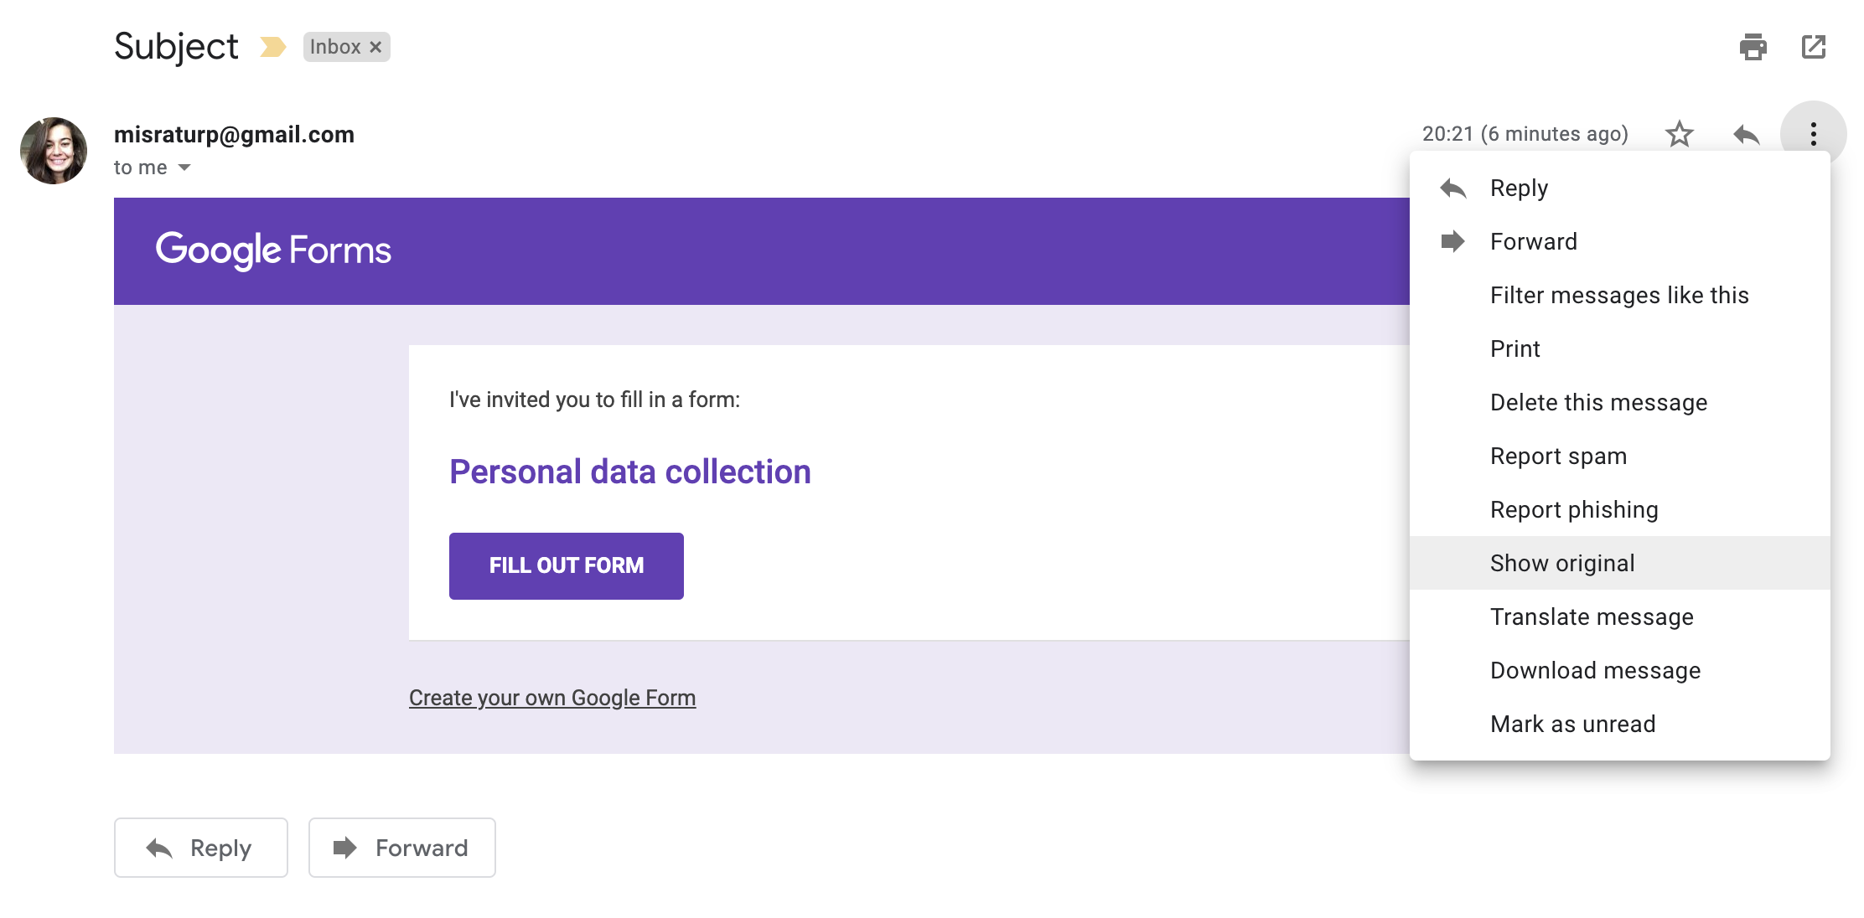Click the Reply button below the message

click(201, 848)
